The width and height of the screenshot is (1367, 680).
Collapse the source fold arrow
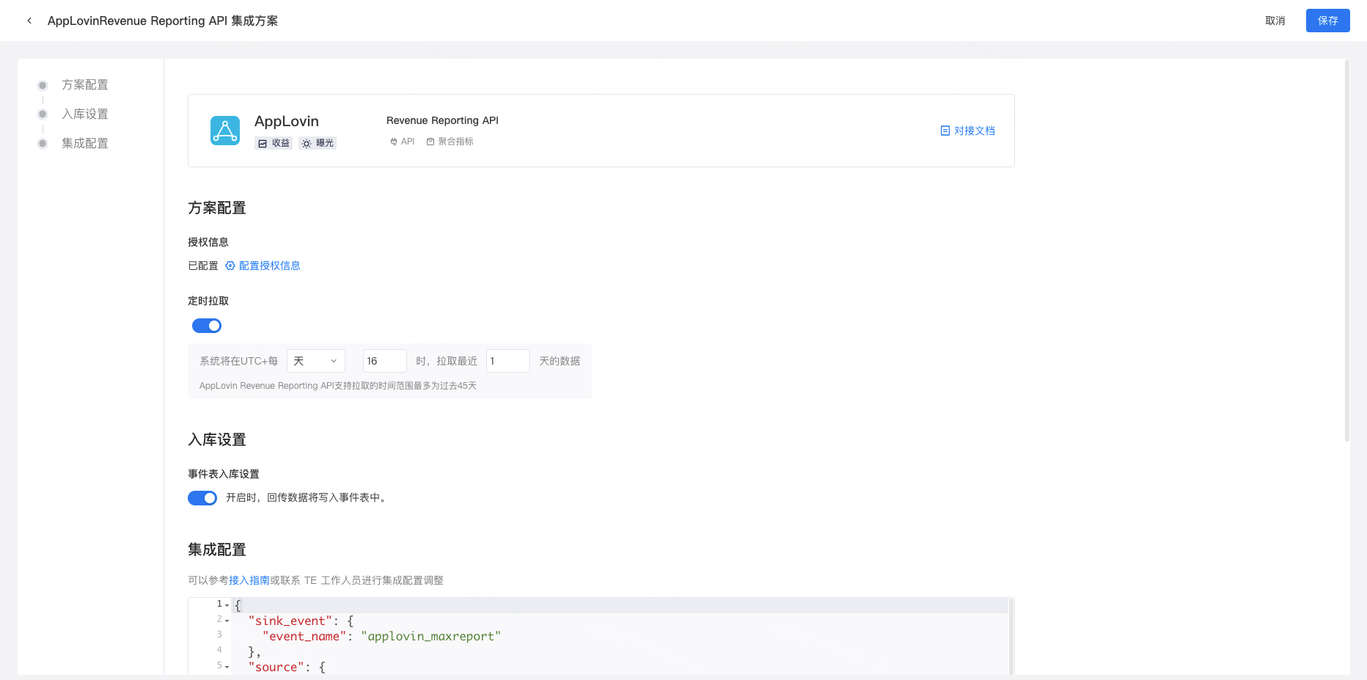pyautogui.click(x=227, y=667)
